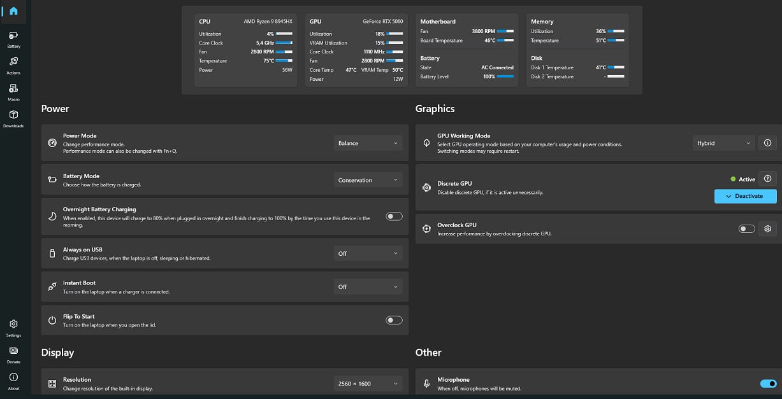The image size is (782, 399).
Task: Enable the Flip To Start switch
Action: coord(395,320)
